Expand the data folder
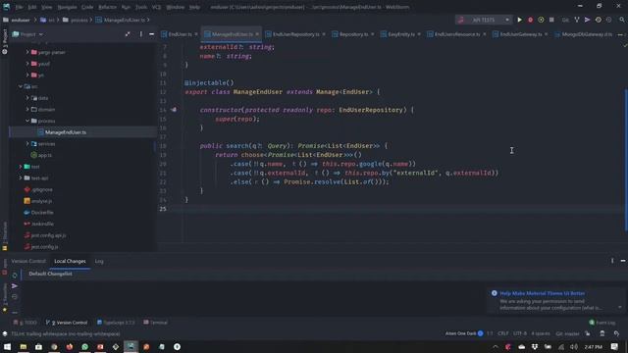Viewport: 628px width, 353px height. click(x=27, y=98)
